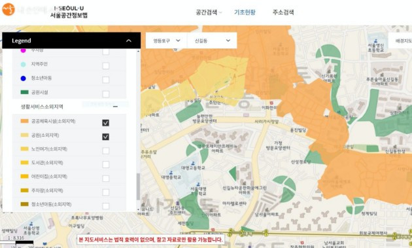Uncheck the 공원(소외지역) checkbox
Viewport: 412px width, 248px height.
[x=106, y=137]
